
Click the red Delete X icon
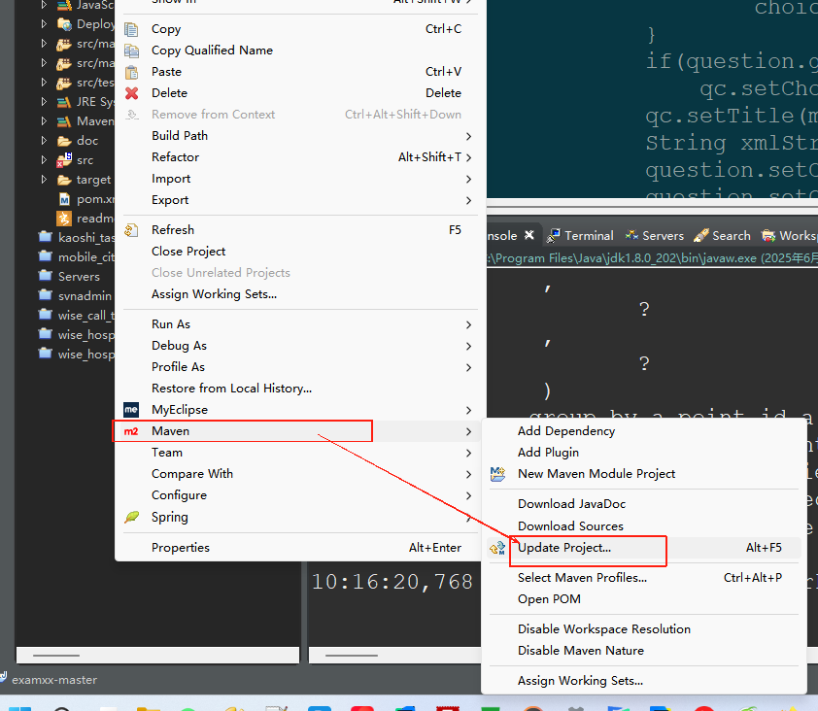coord(131,93)
